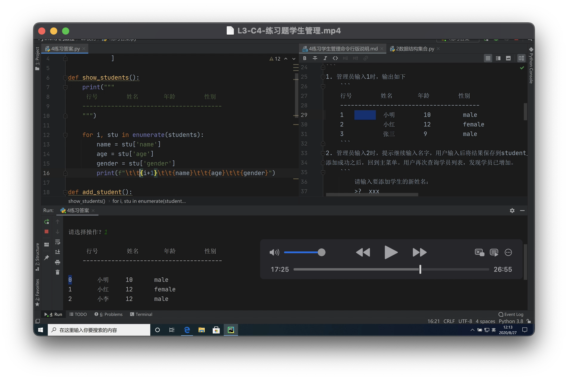568x380 pixels.
Task: Select show_students() in breadcrumb bar
Action: pos(87,201)
